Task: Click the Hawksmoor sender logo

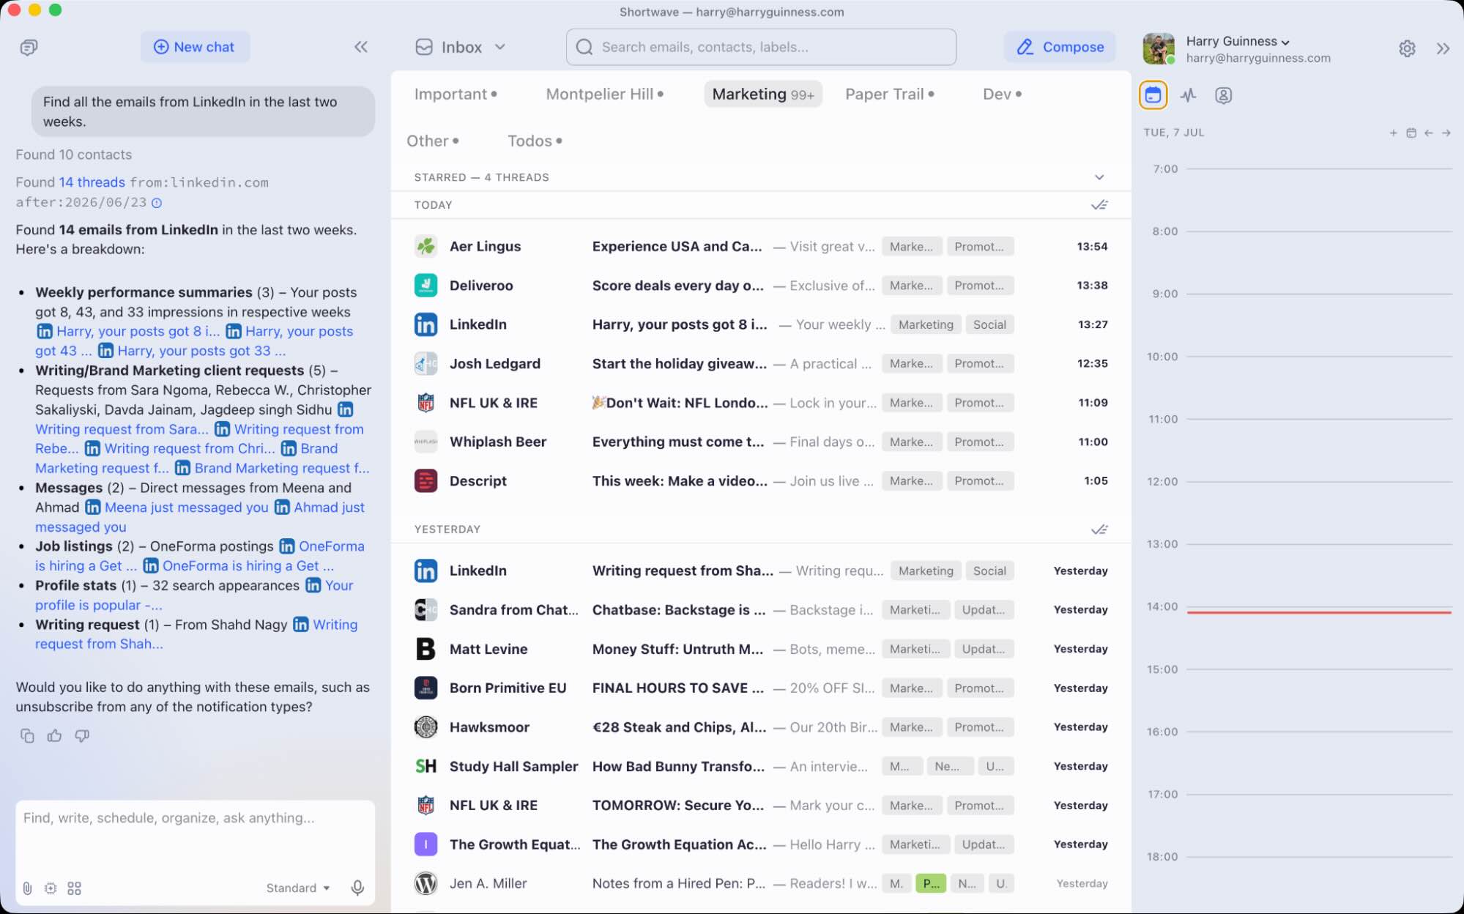Action: 426,727
